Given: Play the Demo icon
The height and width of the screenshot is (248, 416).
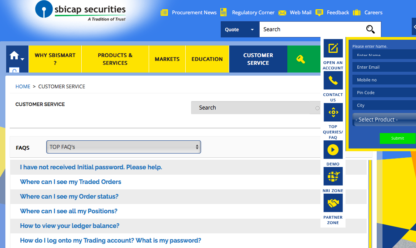Looking at the screenshot, I should point(333,150).
